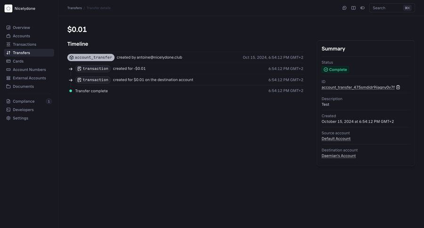This screenshot has height=228, width=424.
Task: Click the Summary heading
Action: (333, 49)
